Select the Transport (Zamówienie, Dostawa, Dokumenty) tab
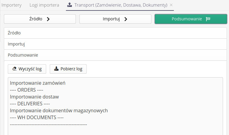The width and height of the screenshot is (229, 135). click(121, 5)
